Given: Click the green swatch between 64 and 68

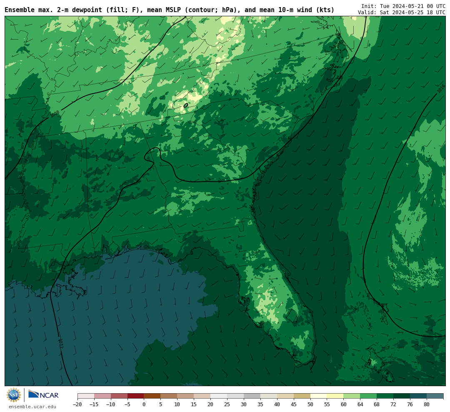Looking at the screenshot, I should click(369, 396).
